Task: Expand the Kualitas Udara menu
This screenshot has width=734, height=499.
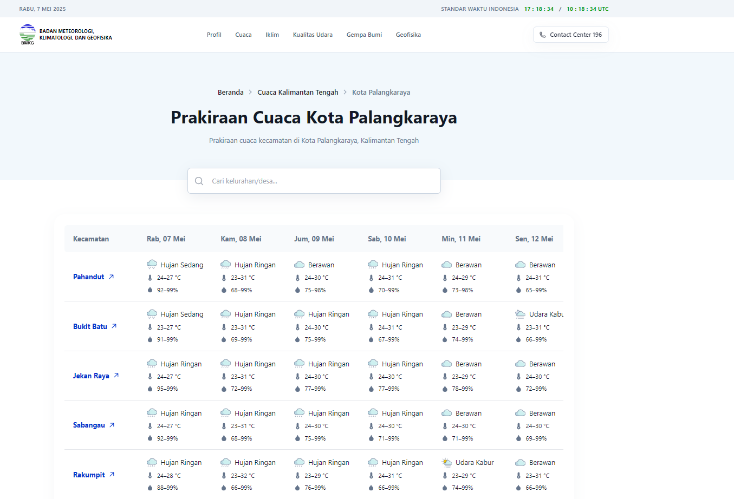Action: point(313,35)
